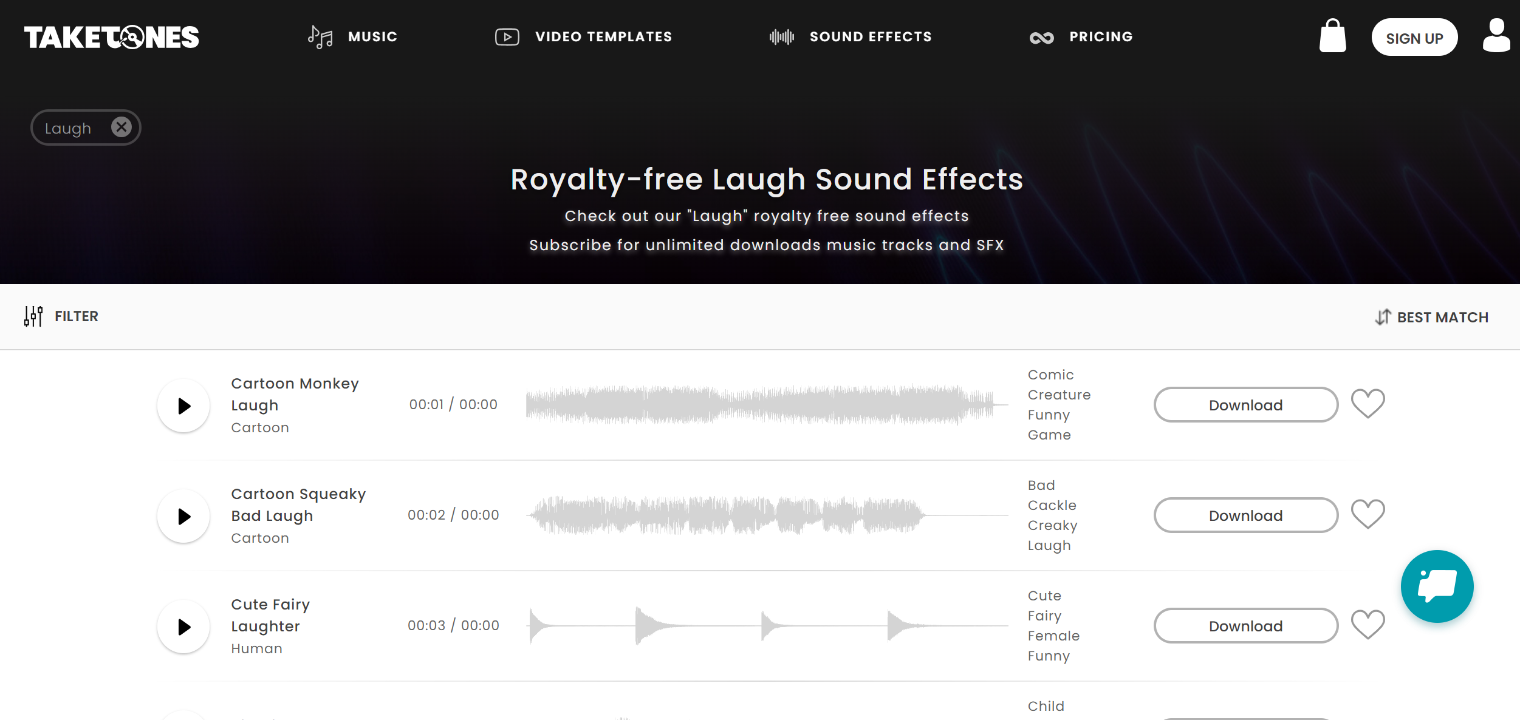Open the Pricing page
This screenshot has height=720, width=1520.
[1081, 37]
